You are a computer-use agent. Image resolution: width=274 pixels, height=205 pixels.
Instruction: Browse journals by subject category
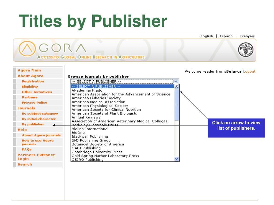(x=40, y=114)
